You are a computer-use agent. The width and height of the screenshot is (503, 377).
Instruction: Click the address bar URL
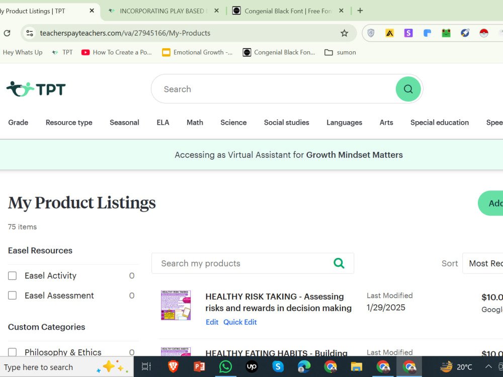pos(125,33)
